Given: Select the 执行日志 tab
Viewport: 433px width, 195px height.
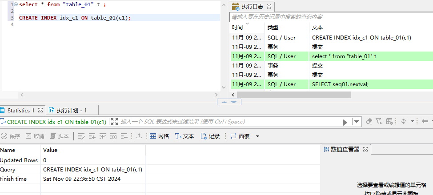Looking at the screenshot, I should [x=252, y=7].
